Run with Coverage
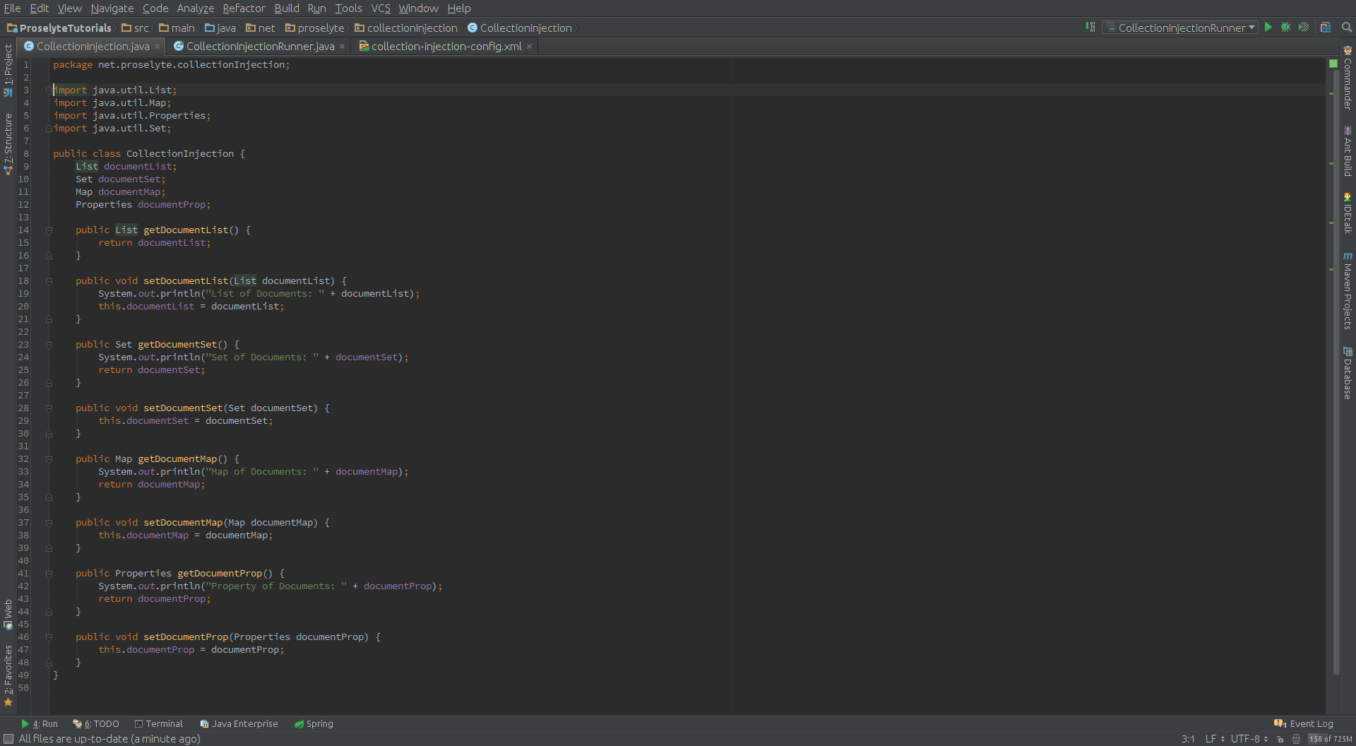The width and height of the screenshot is (1356, 746). coord(1303,27)
